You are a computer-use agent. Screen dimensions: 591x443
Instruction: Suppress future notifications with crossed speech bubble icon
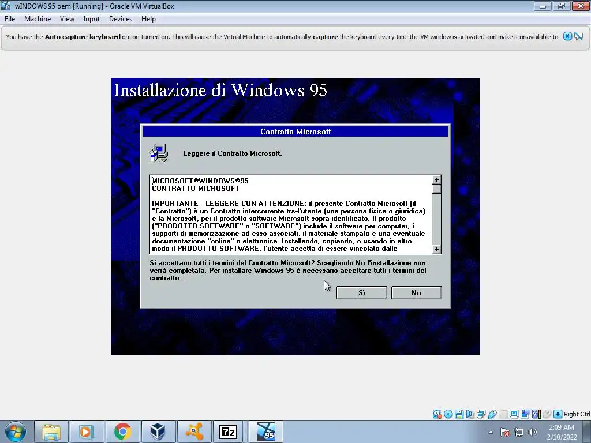click(579, 36)
